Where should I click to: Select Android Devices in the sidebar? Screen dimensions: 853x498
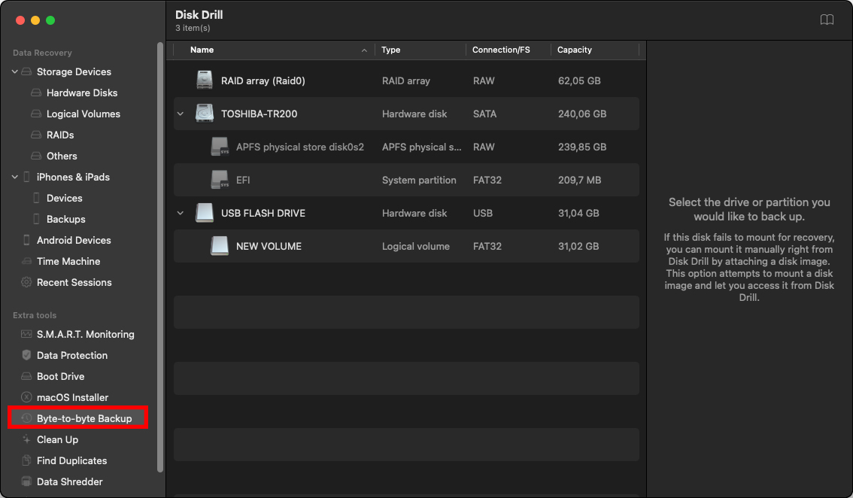[74, 240]
